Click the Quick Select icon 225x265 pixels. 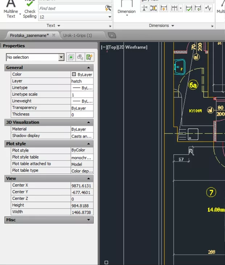(90, 57)
